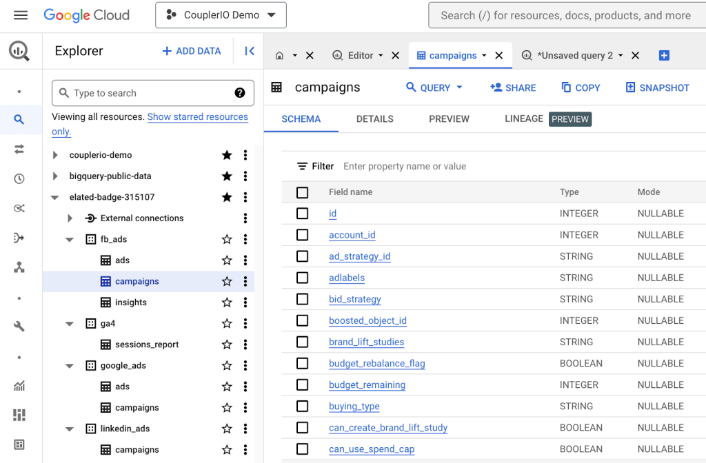
Task: Select the insights table in fb_ads
Action: (x=130, y=302)
